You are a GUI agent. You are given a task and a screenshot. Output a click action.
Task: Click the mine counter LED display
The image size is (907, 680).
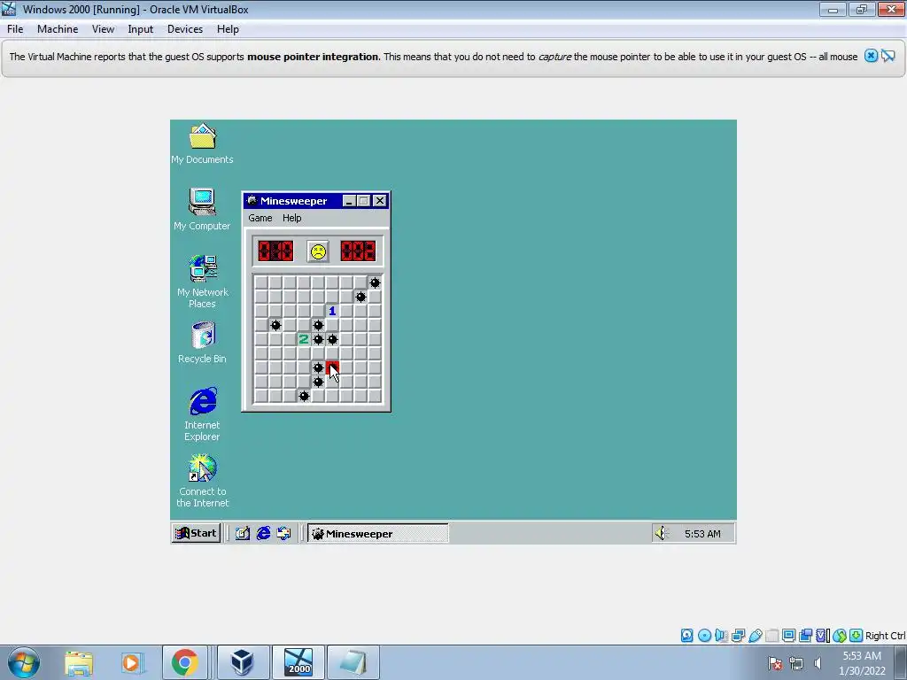[275, 251]
